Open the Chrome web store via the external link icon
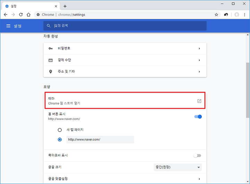 [x=199, y=101]
